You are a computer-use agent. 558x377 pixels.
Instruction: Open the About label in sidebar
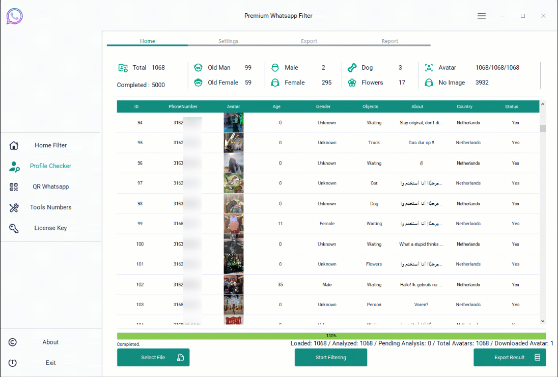coord(50,342)
